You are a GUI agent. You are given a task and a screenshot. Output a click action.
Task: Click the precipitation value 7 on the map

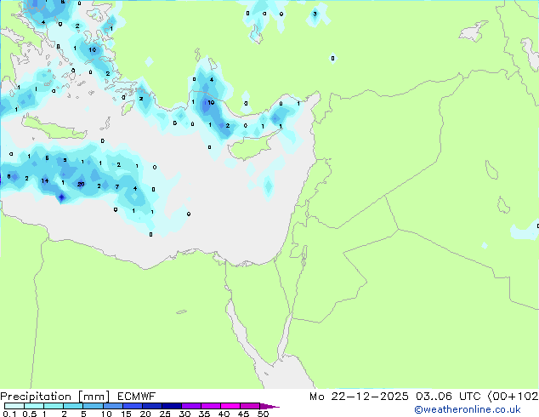(x=117, y=187)
